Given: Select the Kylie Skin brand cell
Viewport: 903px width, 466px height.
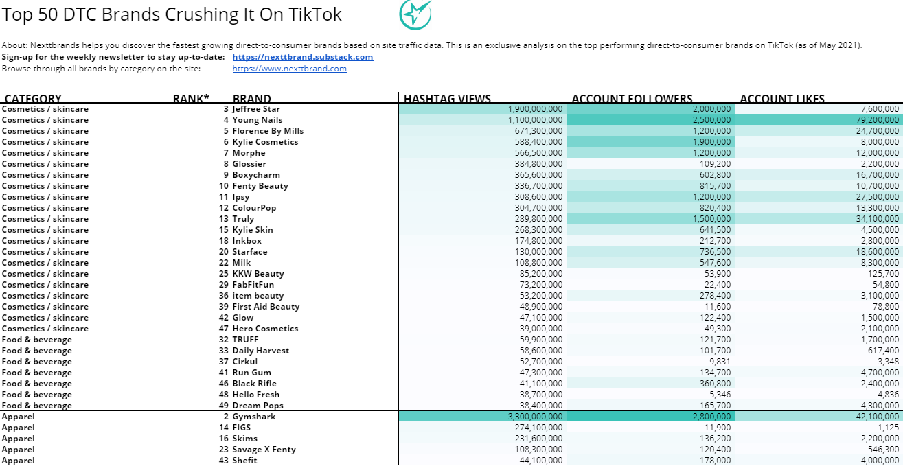Looking at the screenshot, I should pos(253,230).
